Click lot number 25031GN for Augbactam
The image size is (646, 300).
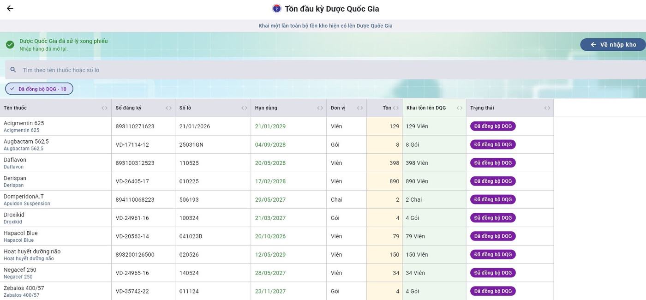click(x=191, y=144)
